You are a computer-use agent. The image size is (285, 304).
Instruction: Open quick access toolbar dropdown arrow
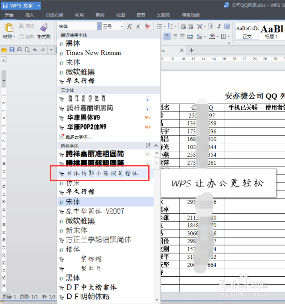pyautogui.click(x=51, y=50)
